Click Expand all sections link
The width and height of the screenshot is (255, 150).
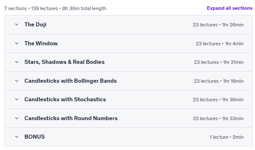pos(229,8)
